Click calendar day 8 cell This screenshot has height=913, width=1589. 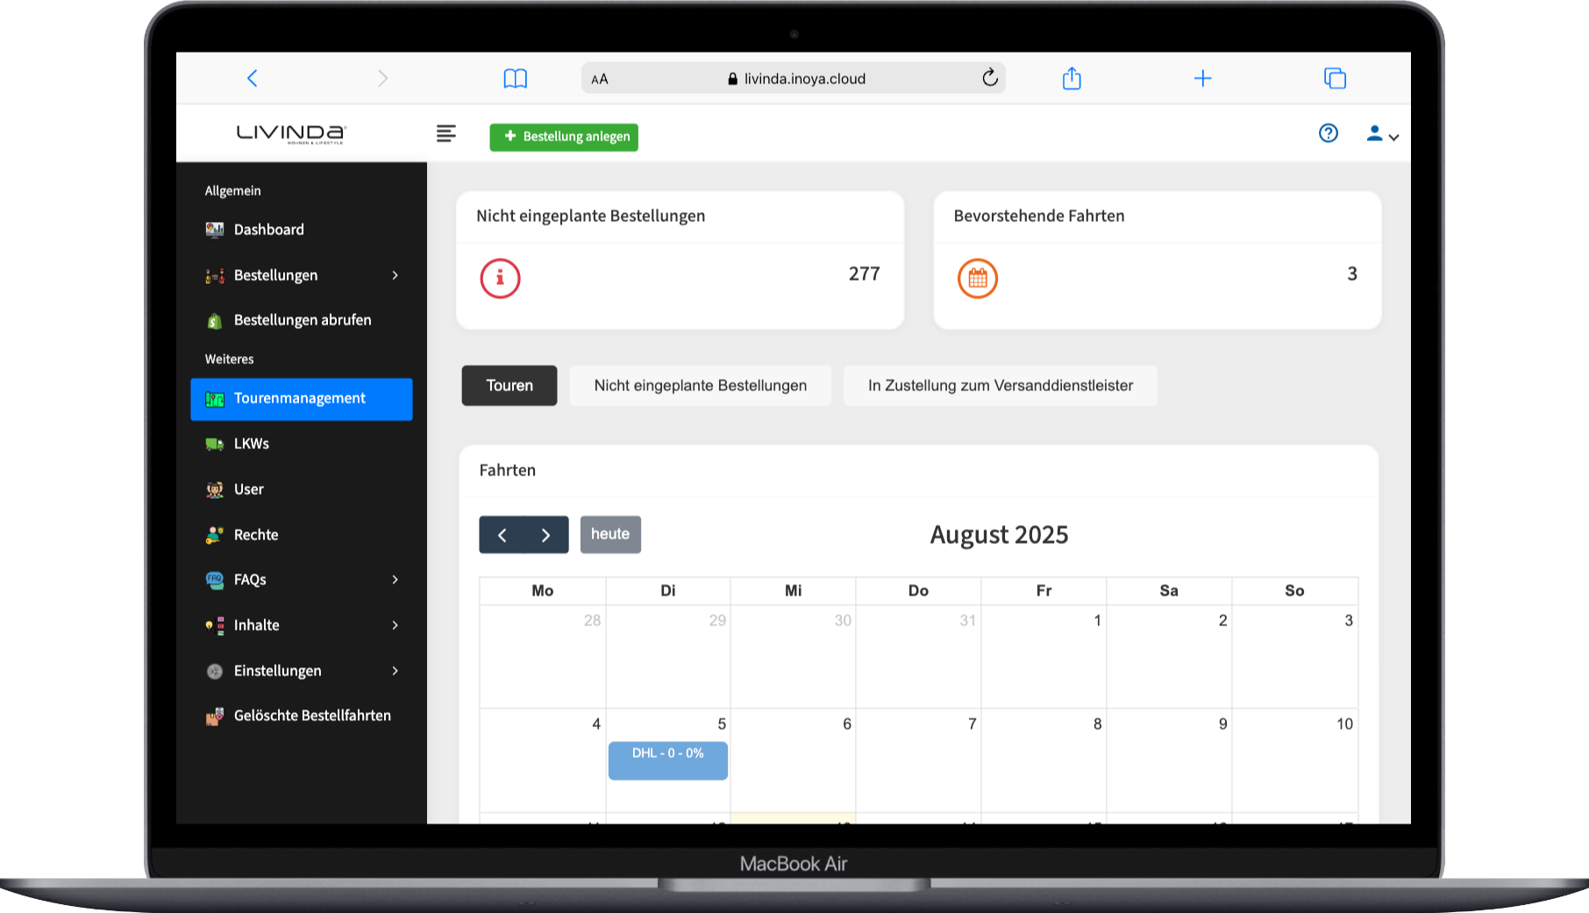tap(1044, 760)
